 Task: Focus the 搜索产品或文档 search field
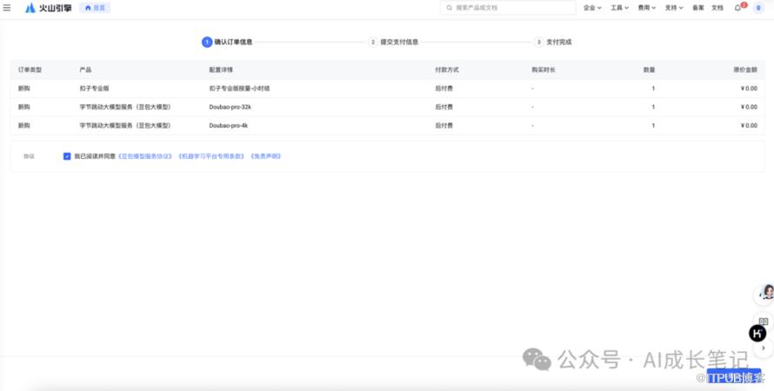[508, 8]
